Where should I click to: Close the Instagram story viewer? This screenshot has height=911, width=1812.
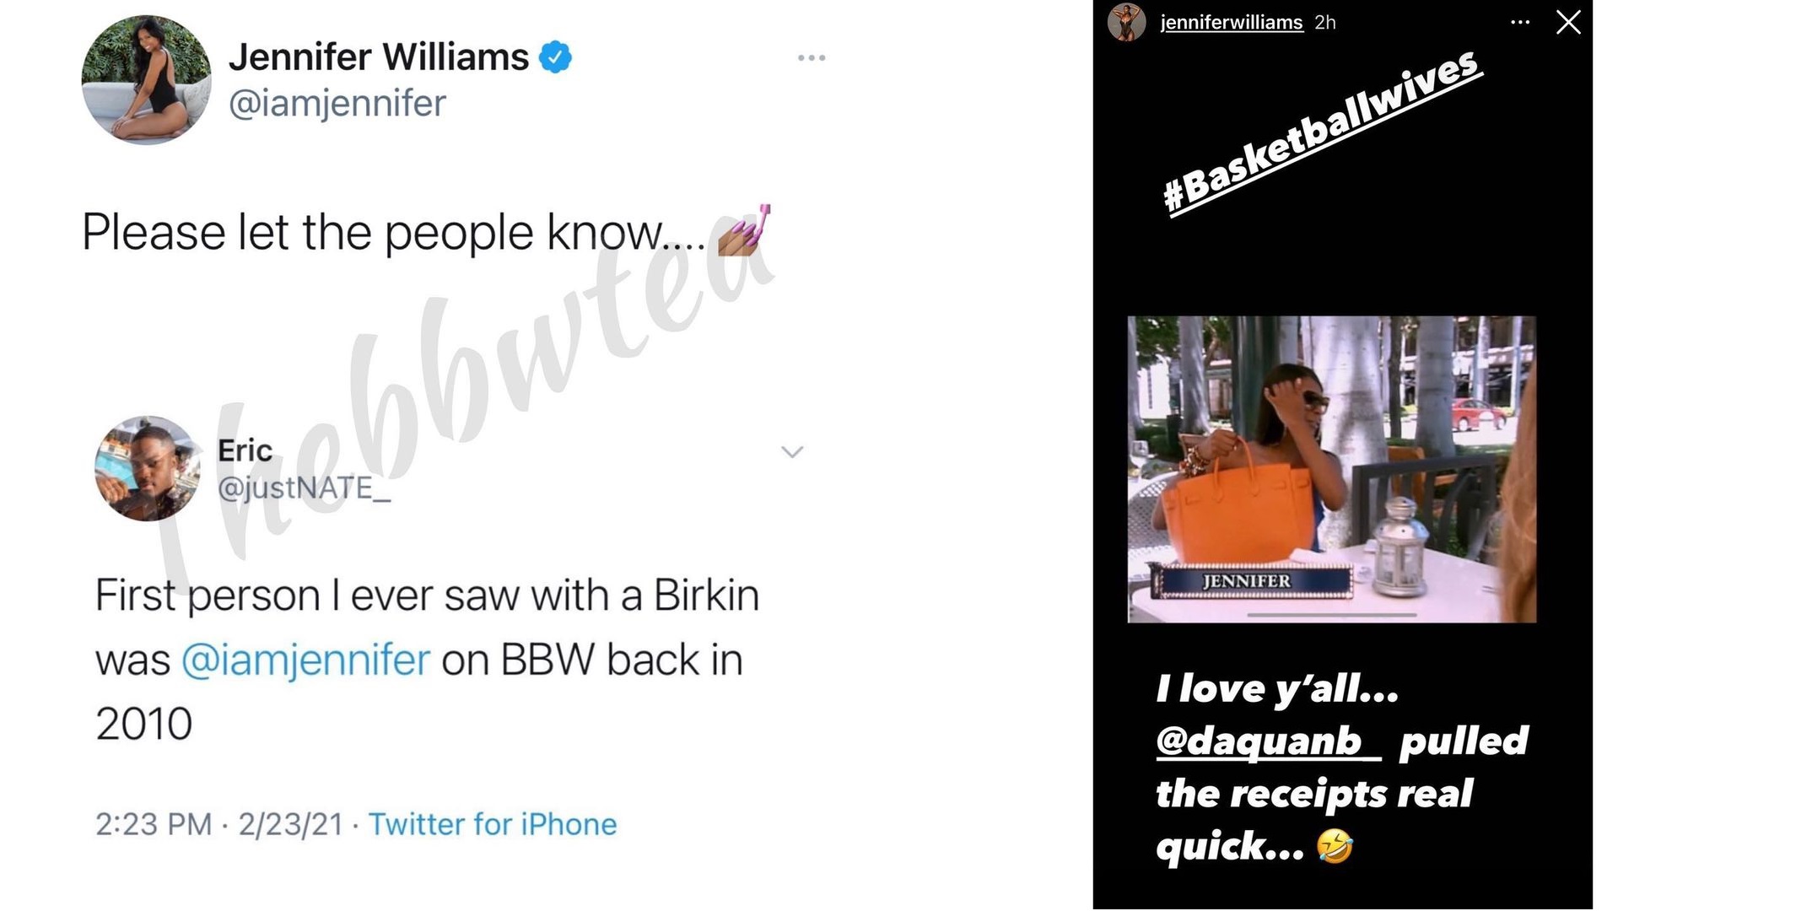click(1568, 22)
